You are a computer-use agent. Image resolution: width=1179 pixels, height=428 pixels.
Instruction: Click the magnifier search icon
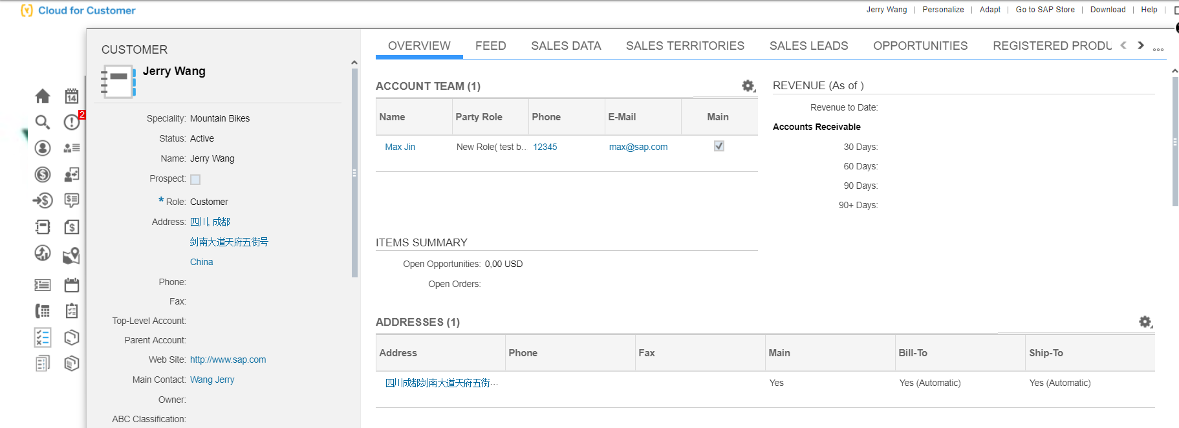[43, 122]
